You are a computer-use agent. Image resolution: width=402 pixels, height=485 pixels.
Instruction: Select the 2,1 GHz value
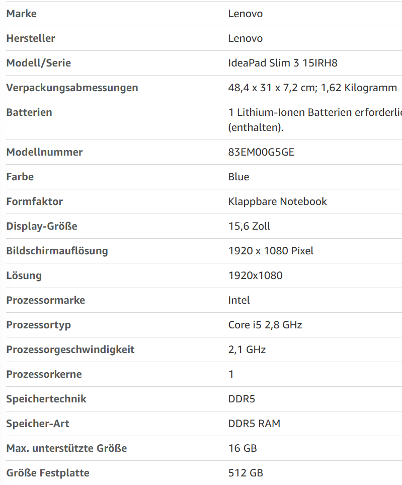click(247, 350)
